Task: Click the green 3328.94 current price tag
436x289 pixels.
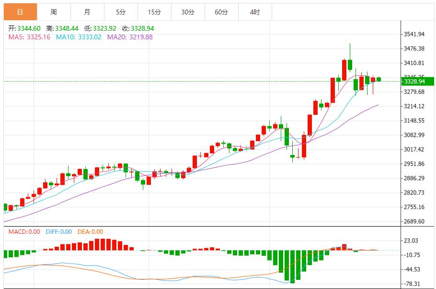Action: [417, 82]
